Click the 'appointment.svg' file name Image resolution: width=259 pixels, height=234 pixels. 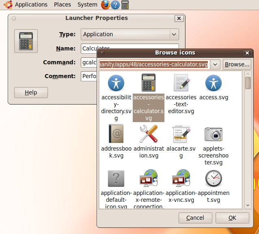point(214,197)
